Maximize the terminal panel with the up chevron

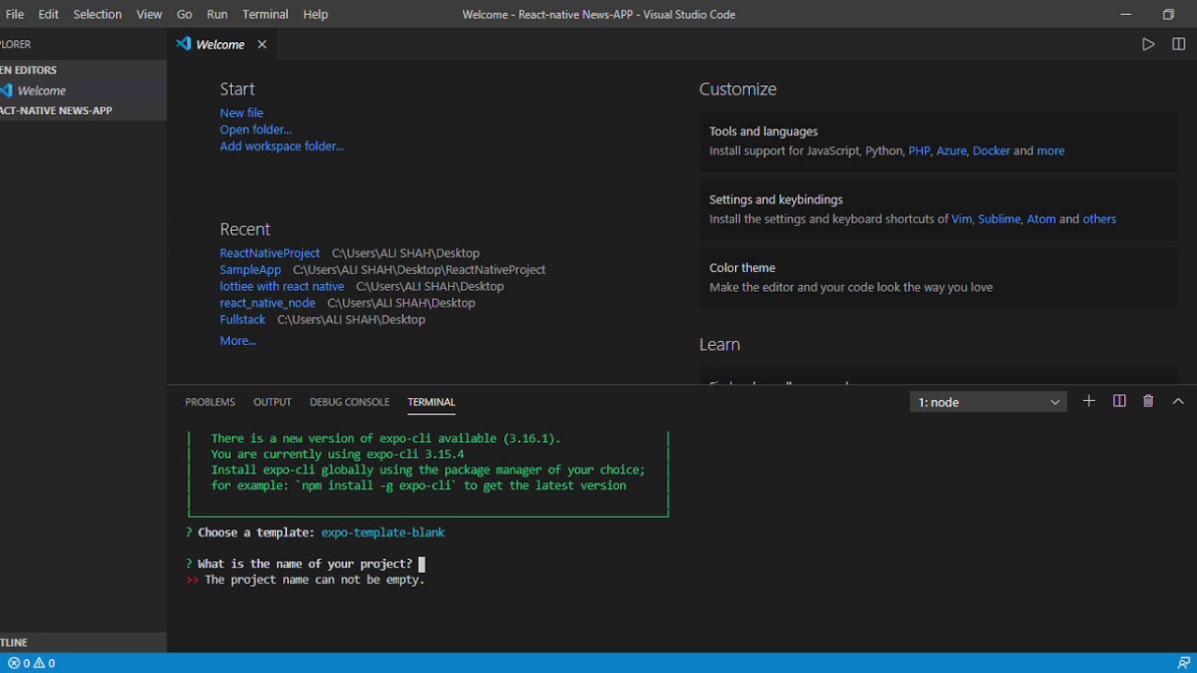pyautogui.click(x=1178, y=401)
